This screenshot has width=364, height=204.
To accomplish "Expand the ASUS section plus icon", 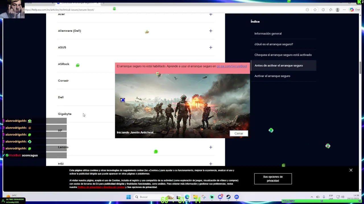I will click(x=211, y=47).
